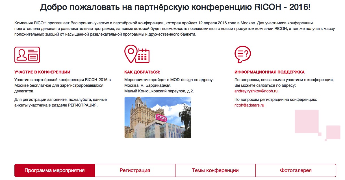The width and height of the screenshot is (345, 180).
Task: Click the КАК ДОБРАТЬСЯ heading
Action: click(142, 72)
